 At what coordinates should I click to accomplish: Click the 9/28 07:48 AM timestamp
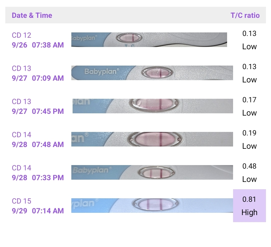coord(38,144)
